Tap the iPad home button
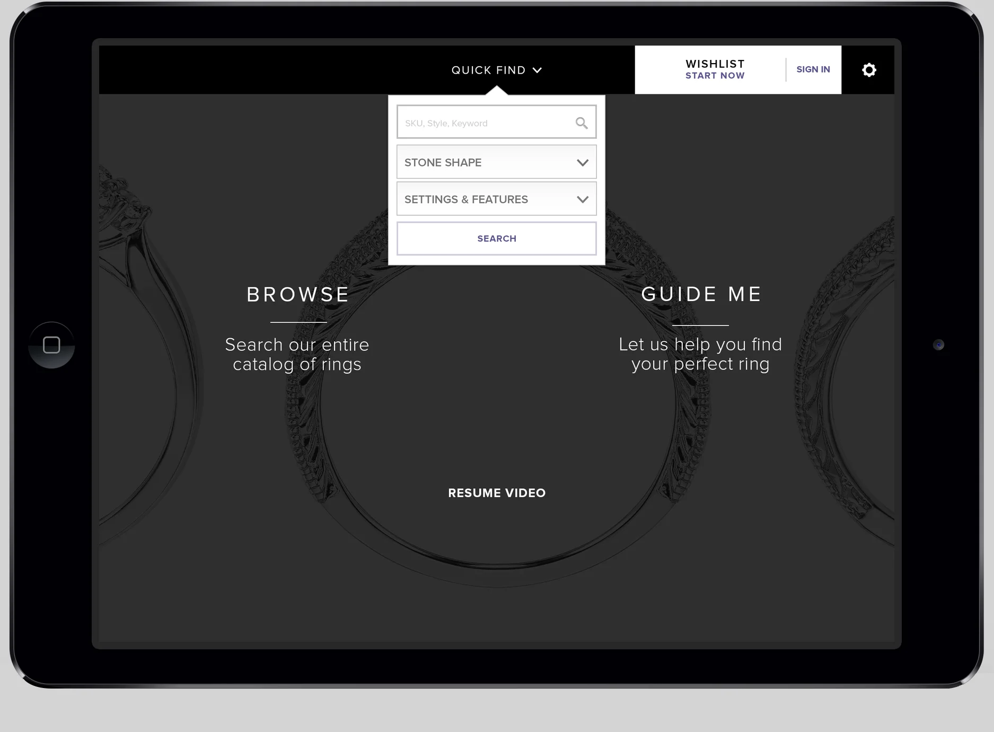Screen dimensions: 994x732 coord(51,345)
